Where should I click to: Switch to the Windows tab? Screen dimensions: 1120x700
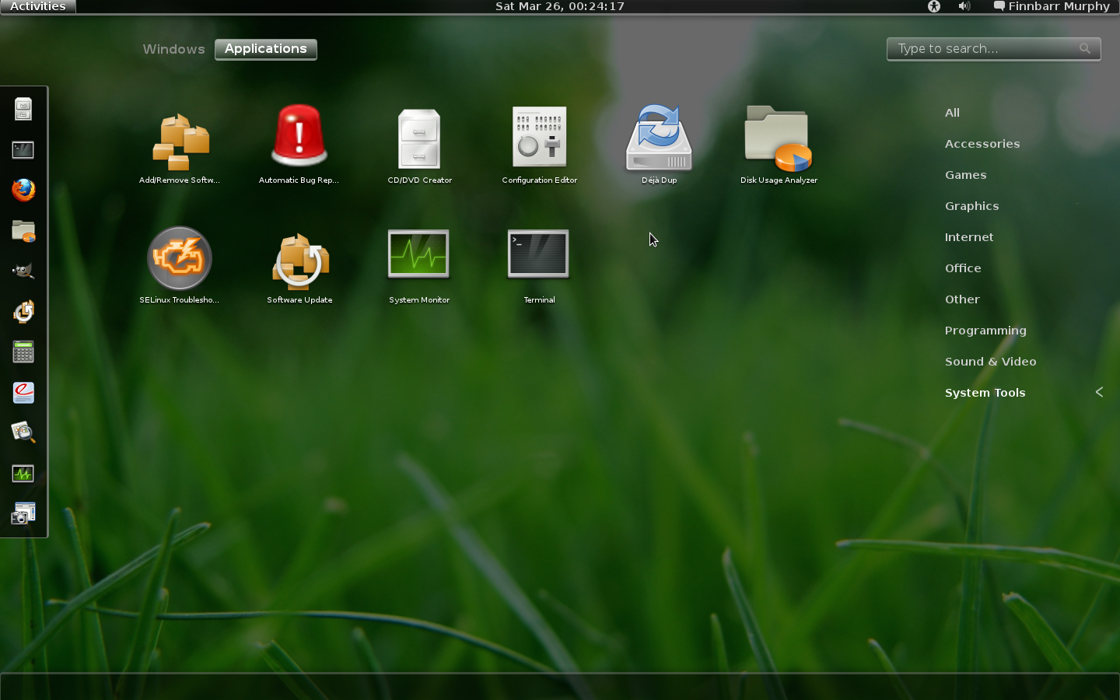(173, 49)
